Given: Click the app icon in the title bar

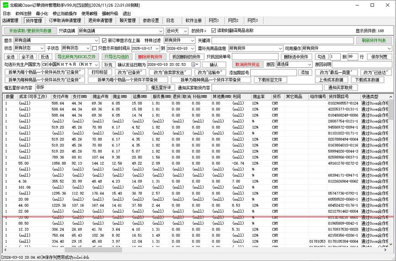Looking at the screenshot, I should (5, 5).
